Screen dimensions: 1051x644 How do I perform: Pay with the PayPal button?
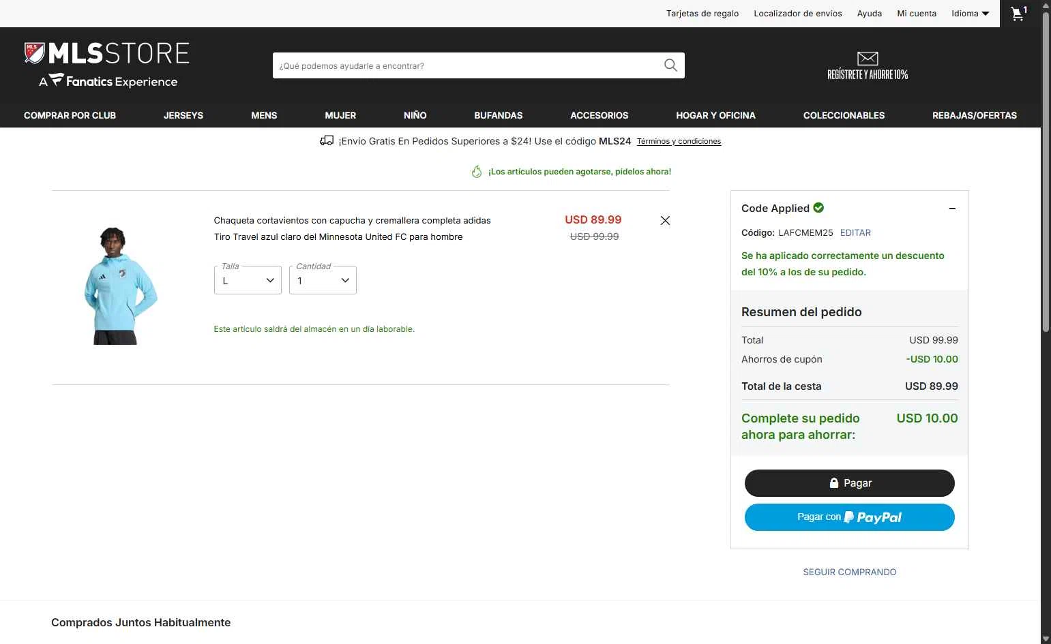click(850, 517)
